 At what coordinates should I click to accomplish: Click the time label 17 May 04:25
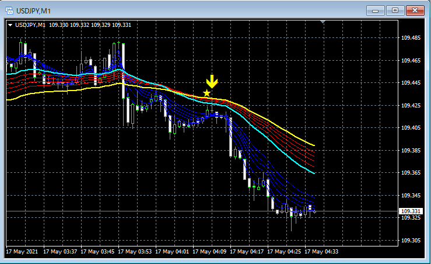[284, 252]
